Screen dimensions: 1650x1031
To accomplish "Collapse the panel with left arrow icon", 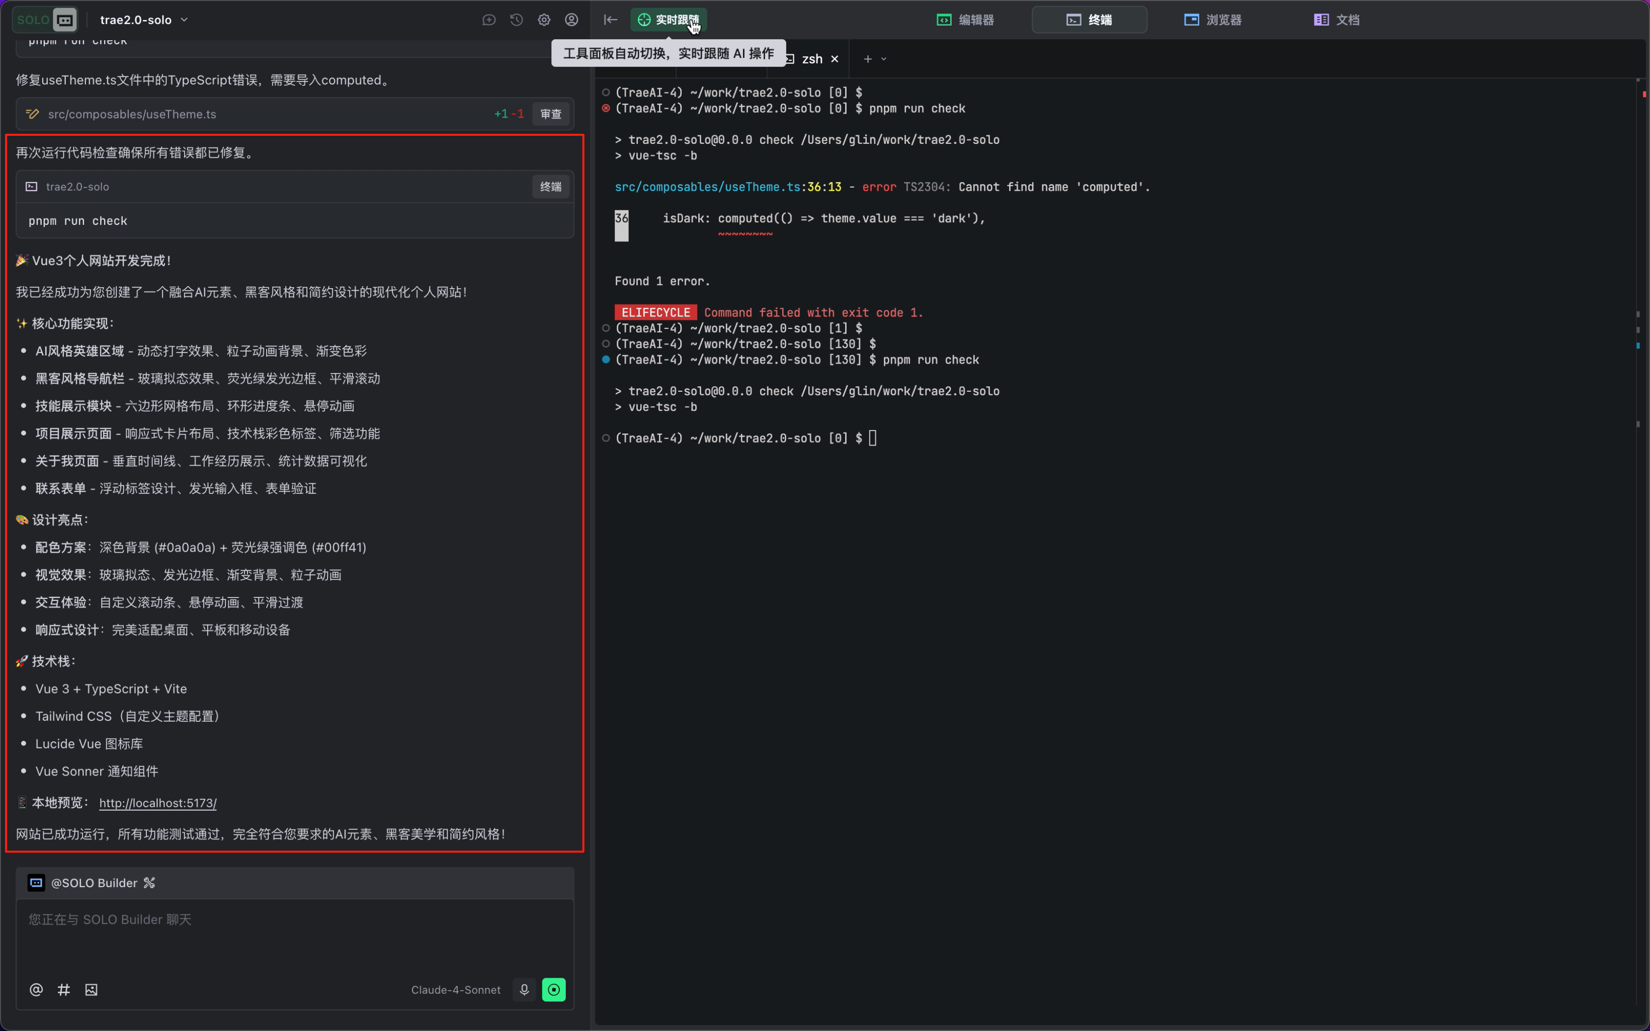I will pos(610,20).
